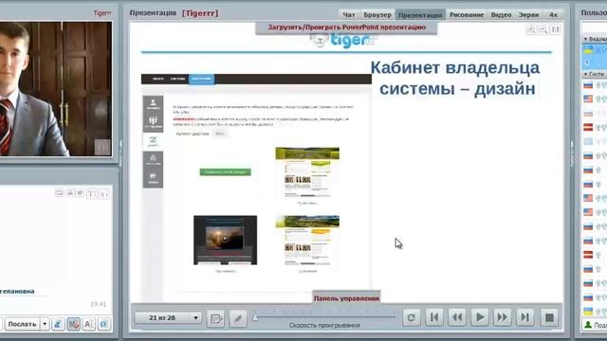This screenshot has width=607, height=341.
Task: Click the design icon in slide sidebar
Action: [153, 141]
